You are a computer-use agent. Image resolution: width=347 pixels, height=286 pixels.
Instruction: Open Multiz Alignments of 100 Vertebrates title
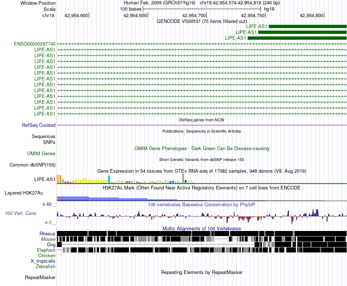[202, 229]
